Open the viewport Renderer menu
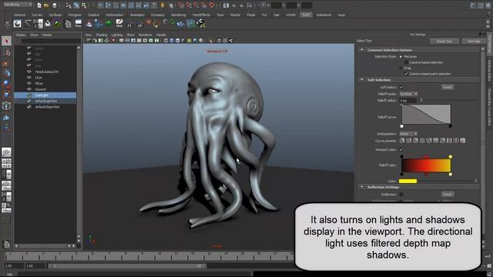Viewport: 493px width, 277px height. coord(145,35)
